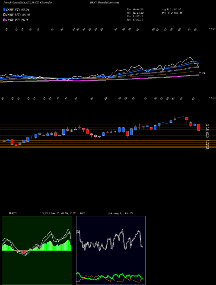Screen dimensions: 216x285
Task: Click the ADX indicator chart panel
Action: (111, 250)
